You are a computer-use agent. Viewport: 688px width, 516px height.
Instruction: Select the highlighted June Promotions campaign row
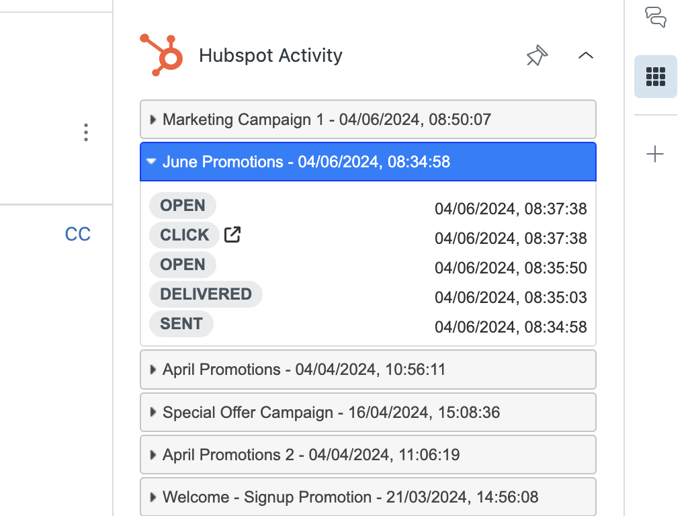point(368,162)
